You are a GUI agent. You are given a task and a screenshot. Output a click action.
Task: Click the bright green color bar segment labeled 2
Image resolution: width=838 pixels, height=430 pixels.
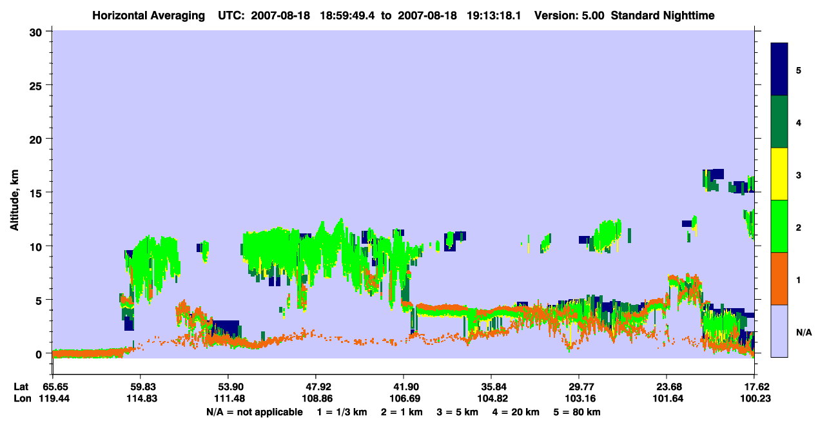point(779,226)
